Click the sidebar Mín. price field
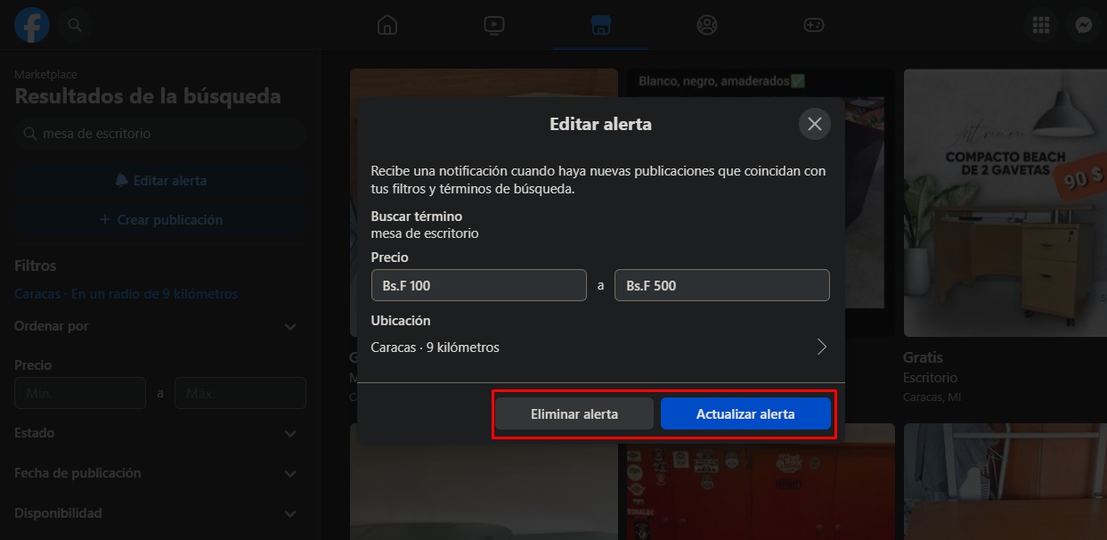The image size is (1107, 540). click(80, 393)
